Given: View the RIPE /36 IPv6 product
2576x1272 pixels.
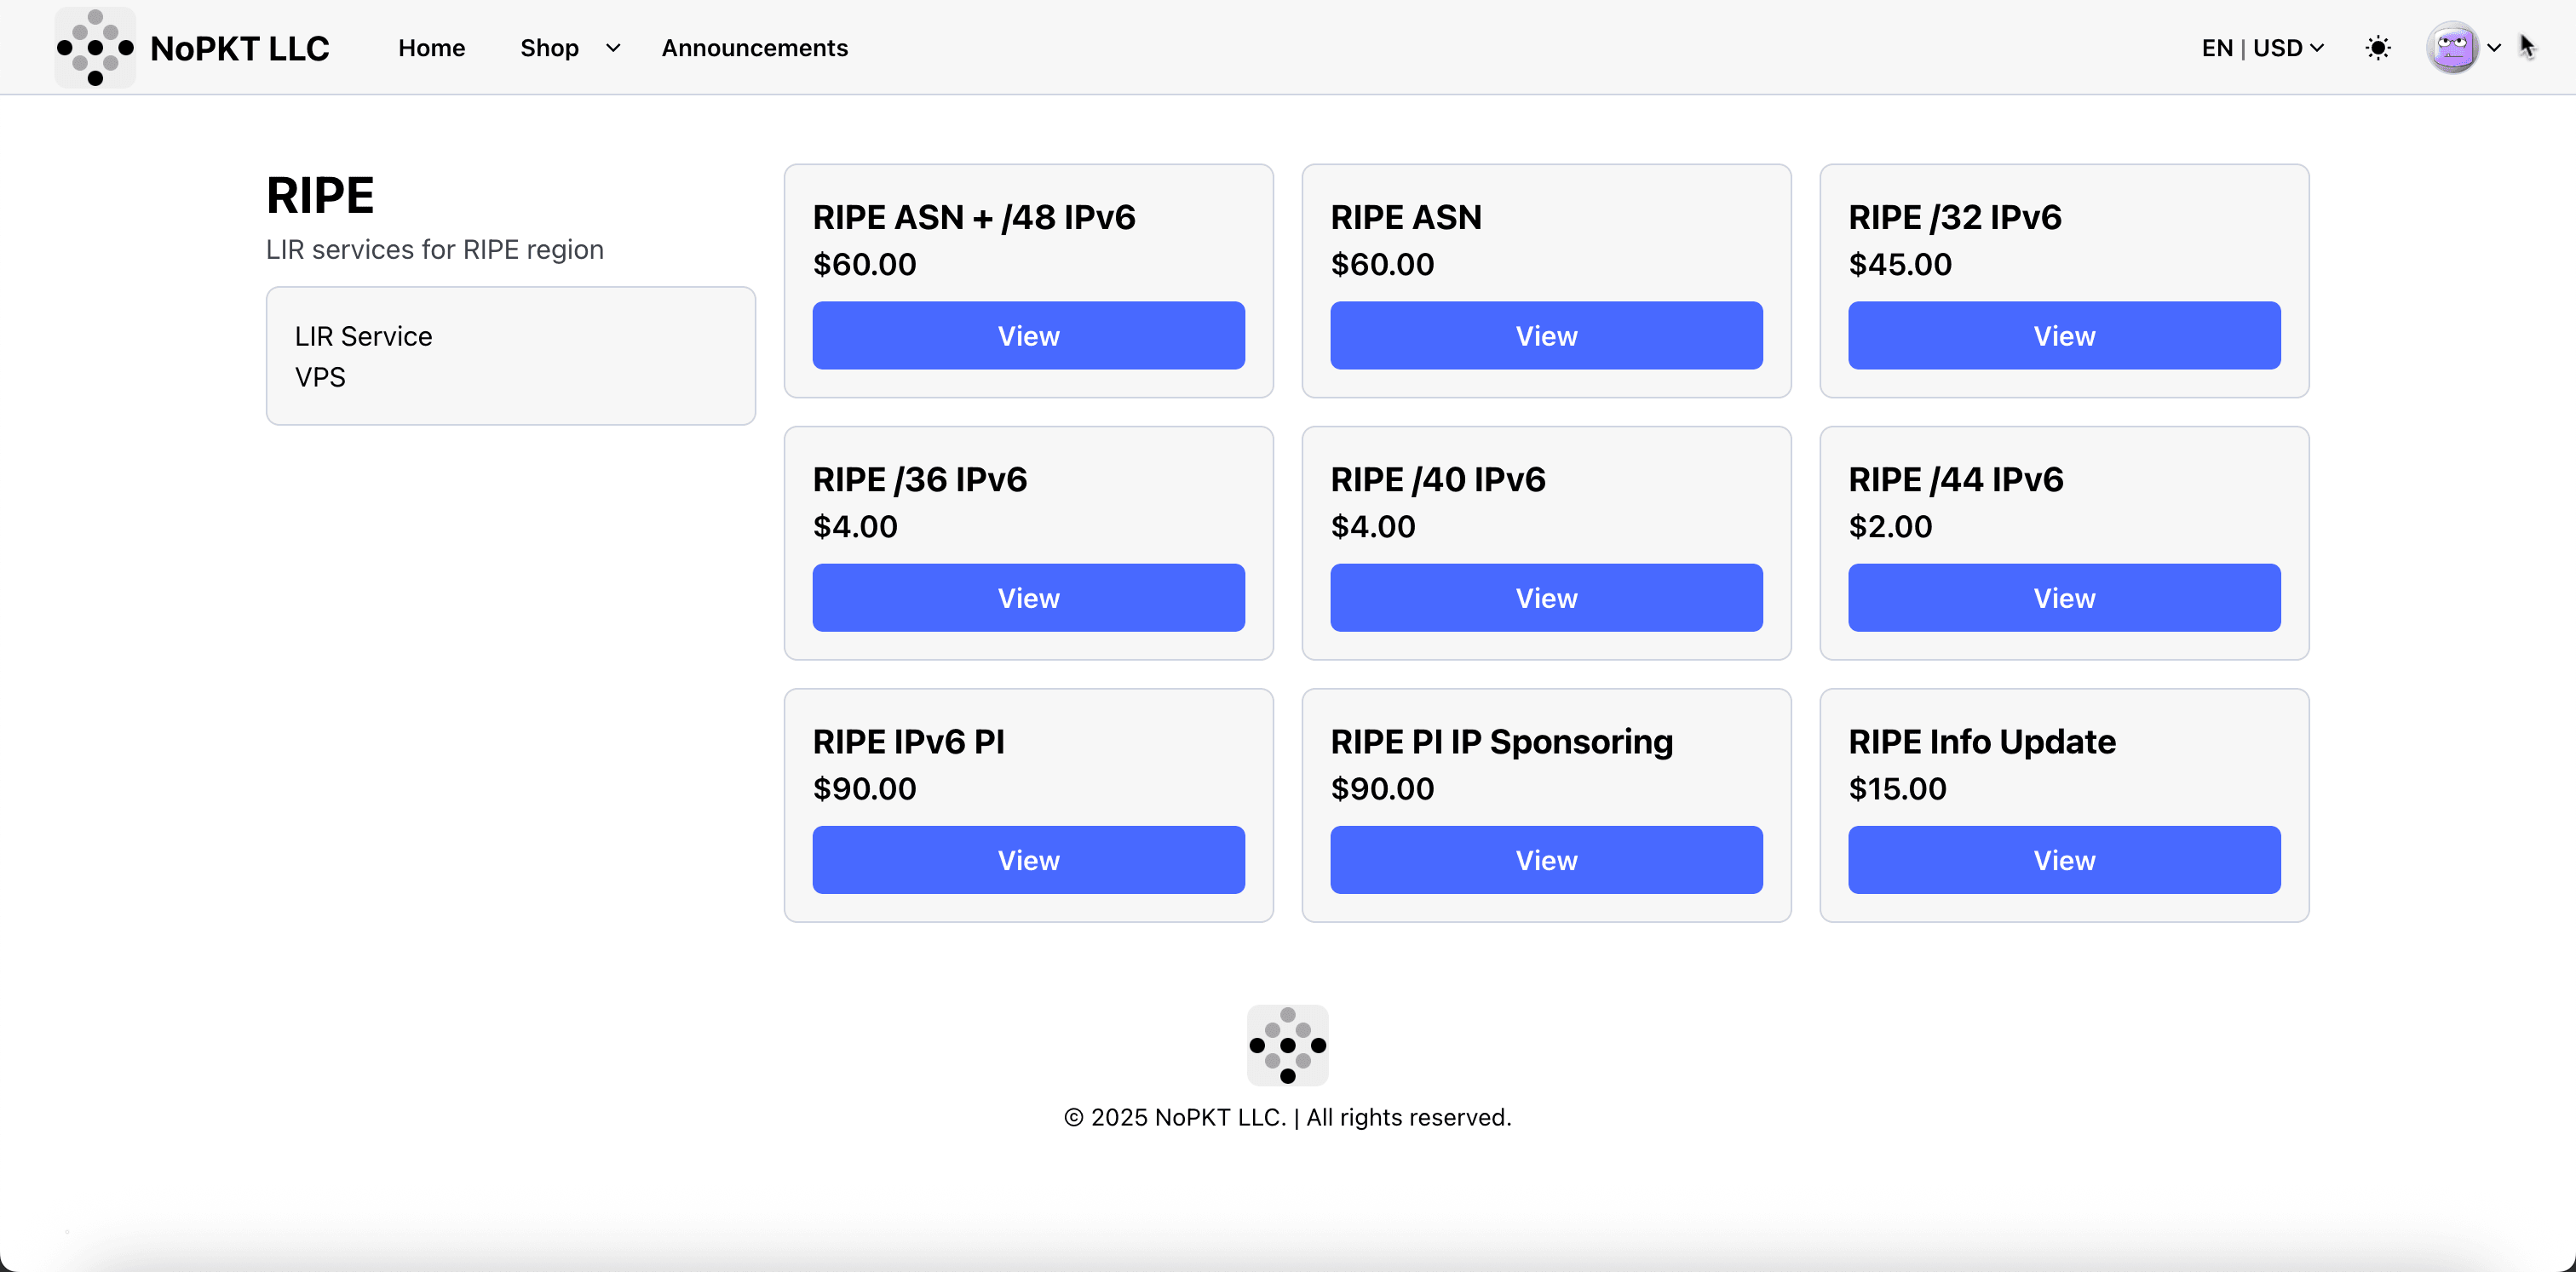Looking at the screenshot, I should click(1028, 598).
